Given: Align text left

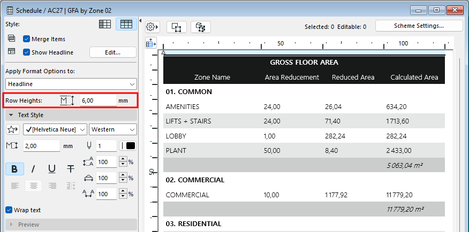Looking at the screenshot, I should click(x=14, y=185).
